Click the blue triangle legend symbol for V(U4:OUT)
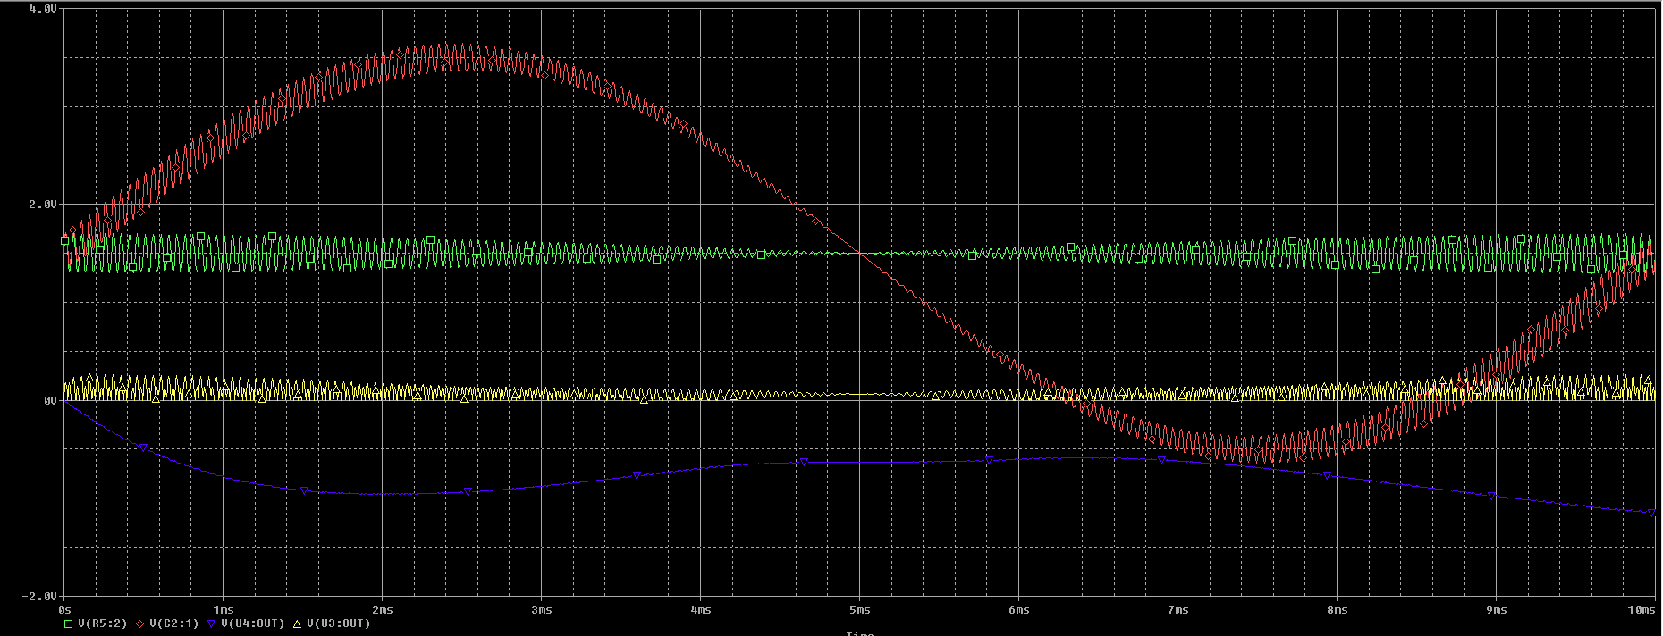This screenshot has height=636, width=1663. coord(212,623)
